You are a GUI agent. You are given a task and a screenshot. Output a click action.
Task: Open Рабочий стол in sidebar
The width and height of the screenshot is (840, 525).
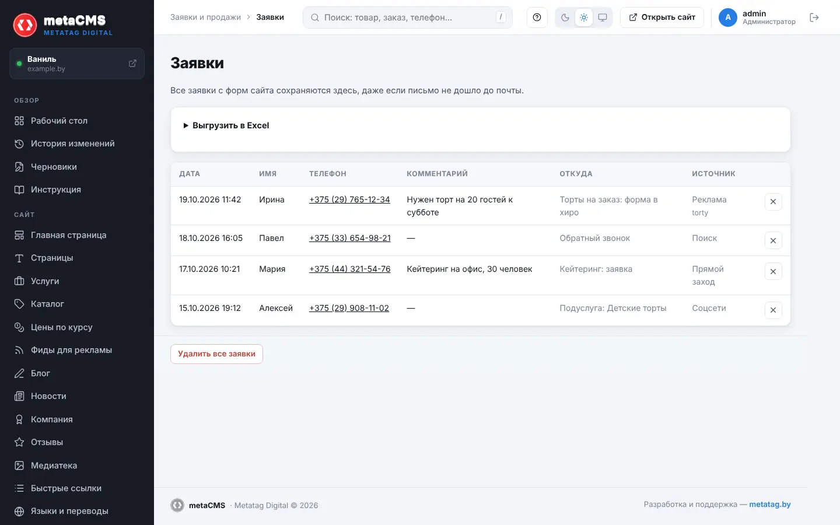(x=77, y=121)
